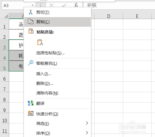This screenshot has width=155, height=137.
Task: Select column A header
Action: click(x=16, y=16)
